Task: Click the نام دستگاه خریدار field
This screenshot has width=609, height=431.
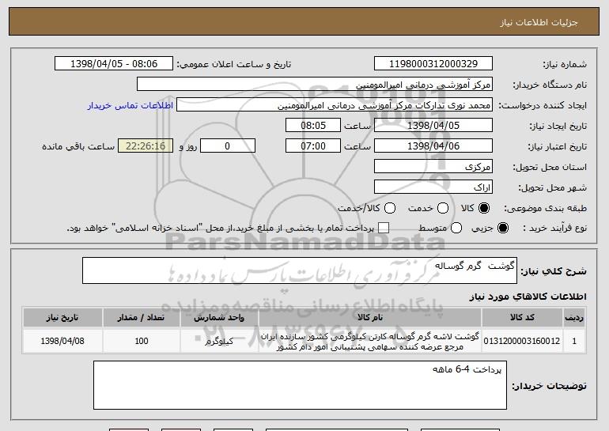Action: [x=315, y=85]
